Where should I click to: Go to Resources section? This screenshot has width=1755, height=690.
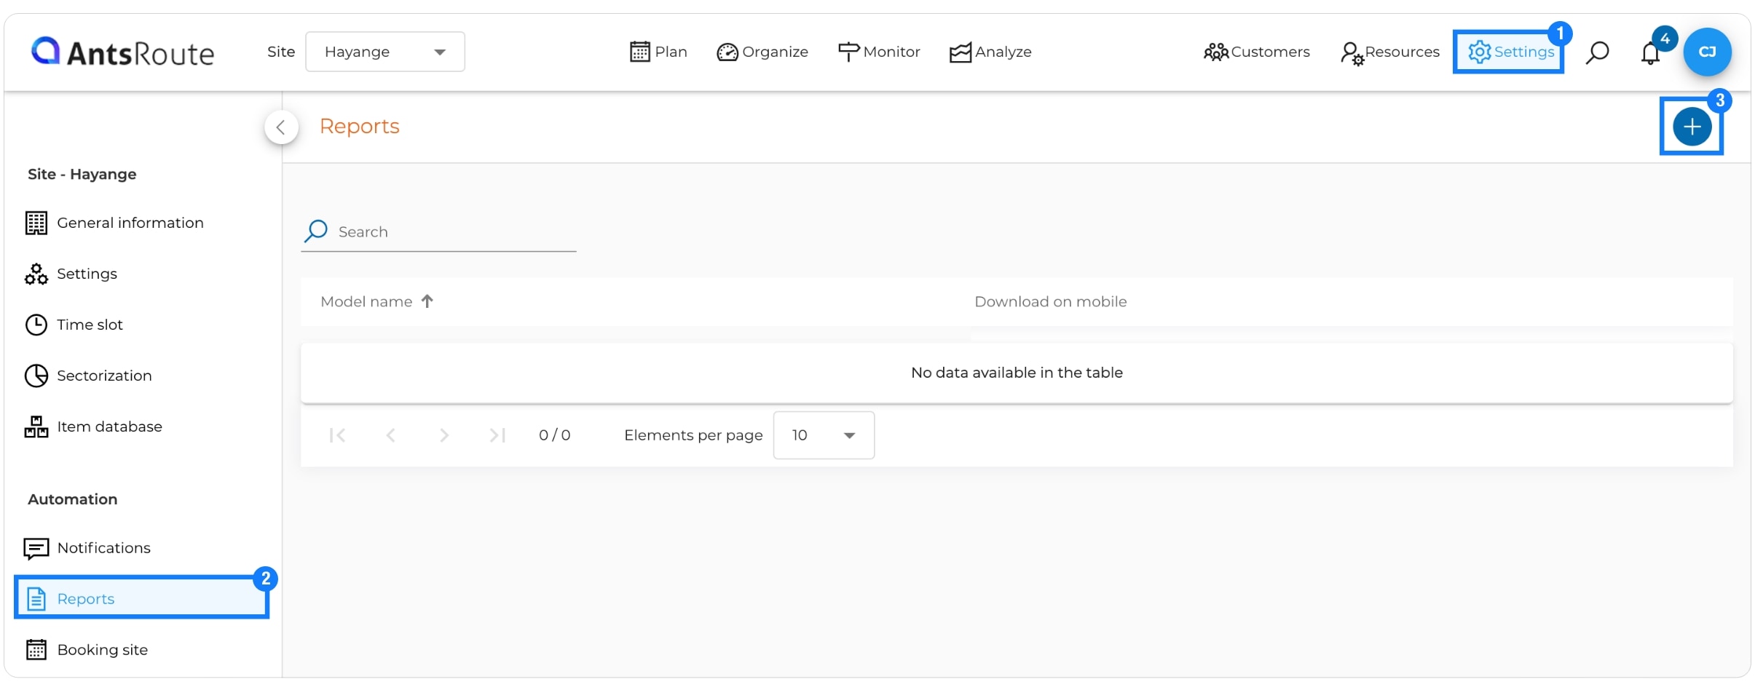coord(1390,52)
